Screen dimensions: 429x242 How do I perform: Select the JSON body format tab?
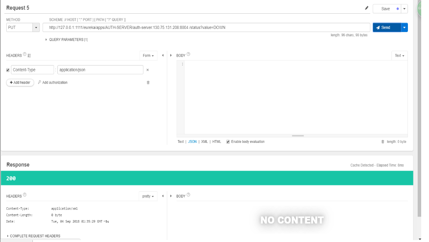point(192,141)
